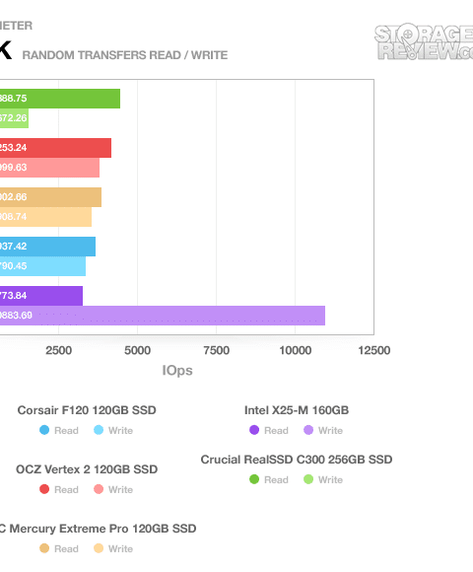Click the Intel X25-M 160GB legend title

(297, 410)
